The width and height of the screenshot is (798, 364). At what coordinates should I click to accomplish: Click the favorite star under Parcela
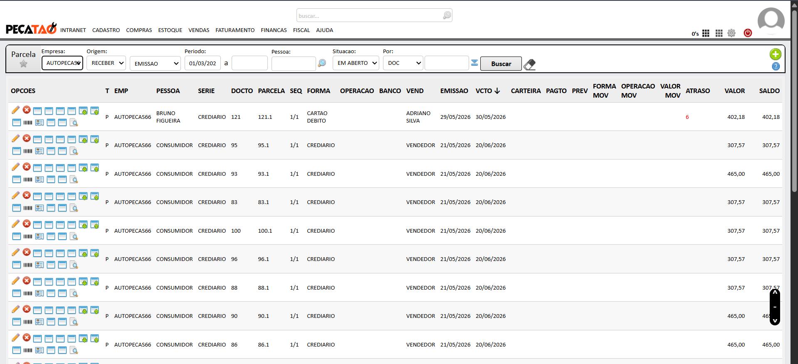pyautogui.click(x=23, y=64)
